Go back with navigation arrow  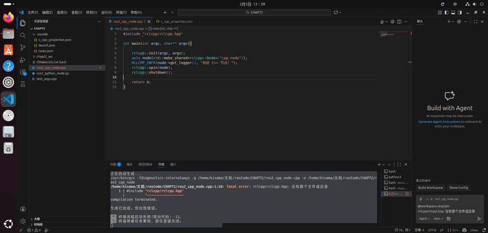click(x=166, y=12)
